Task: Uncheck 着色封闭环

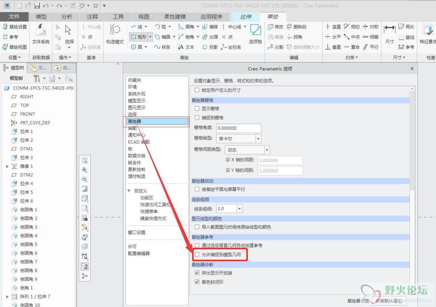Action: point(197,282)
